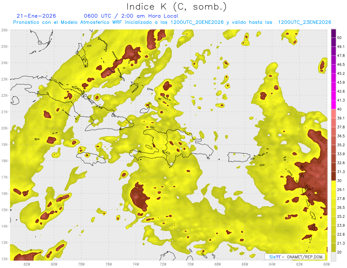Click the colorbar value 49.1
Image resolution: width=347 pixels, height=268 pixels.
point(341,47)
